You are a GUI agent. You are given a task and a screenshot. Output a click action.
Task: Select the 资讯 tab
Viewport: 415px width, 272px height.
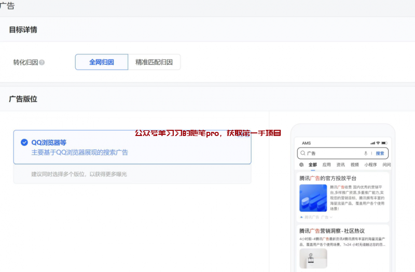[340, 165]
